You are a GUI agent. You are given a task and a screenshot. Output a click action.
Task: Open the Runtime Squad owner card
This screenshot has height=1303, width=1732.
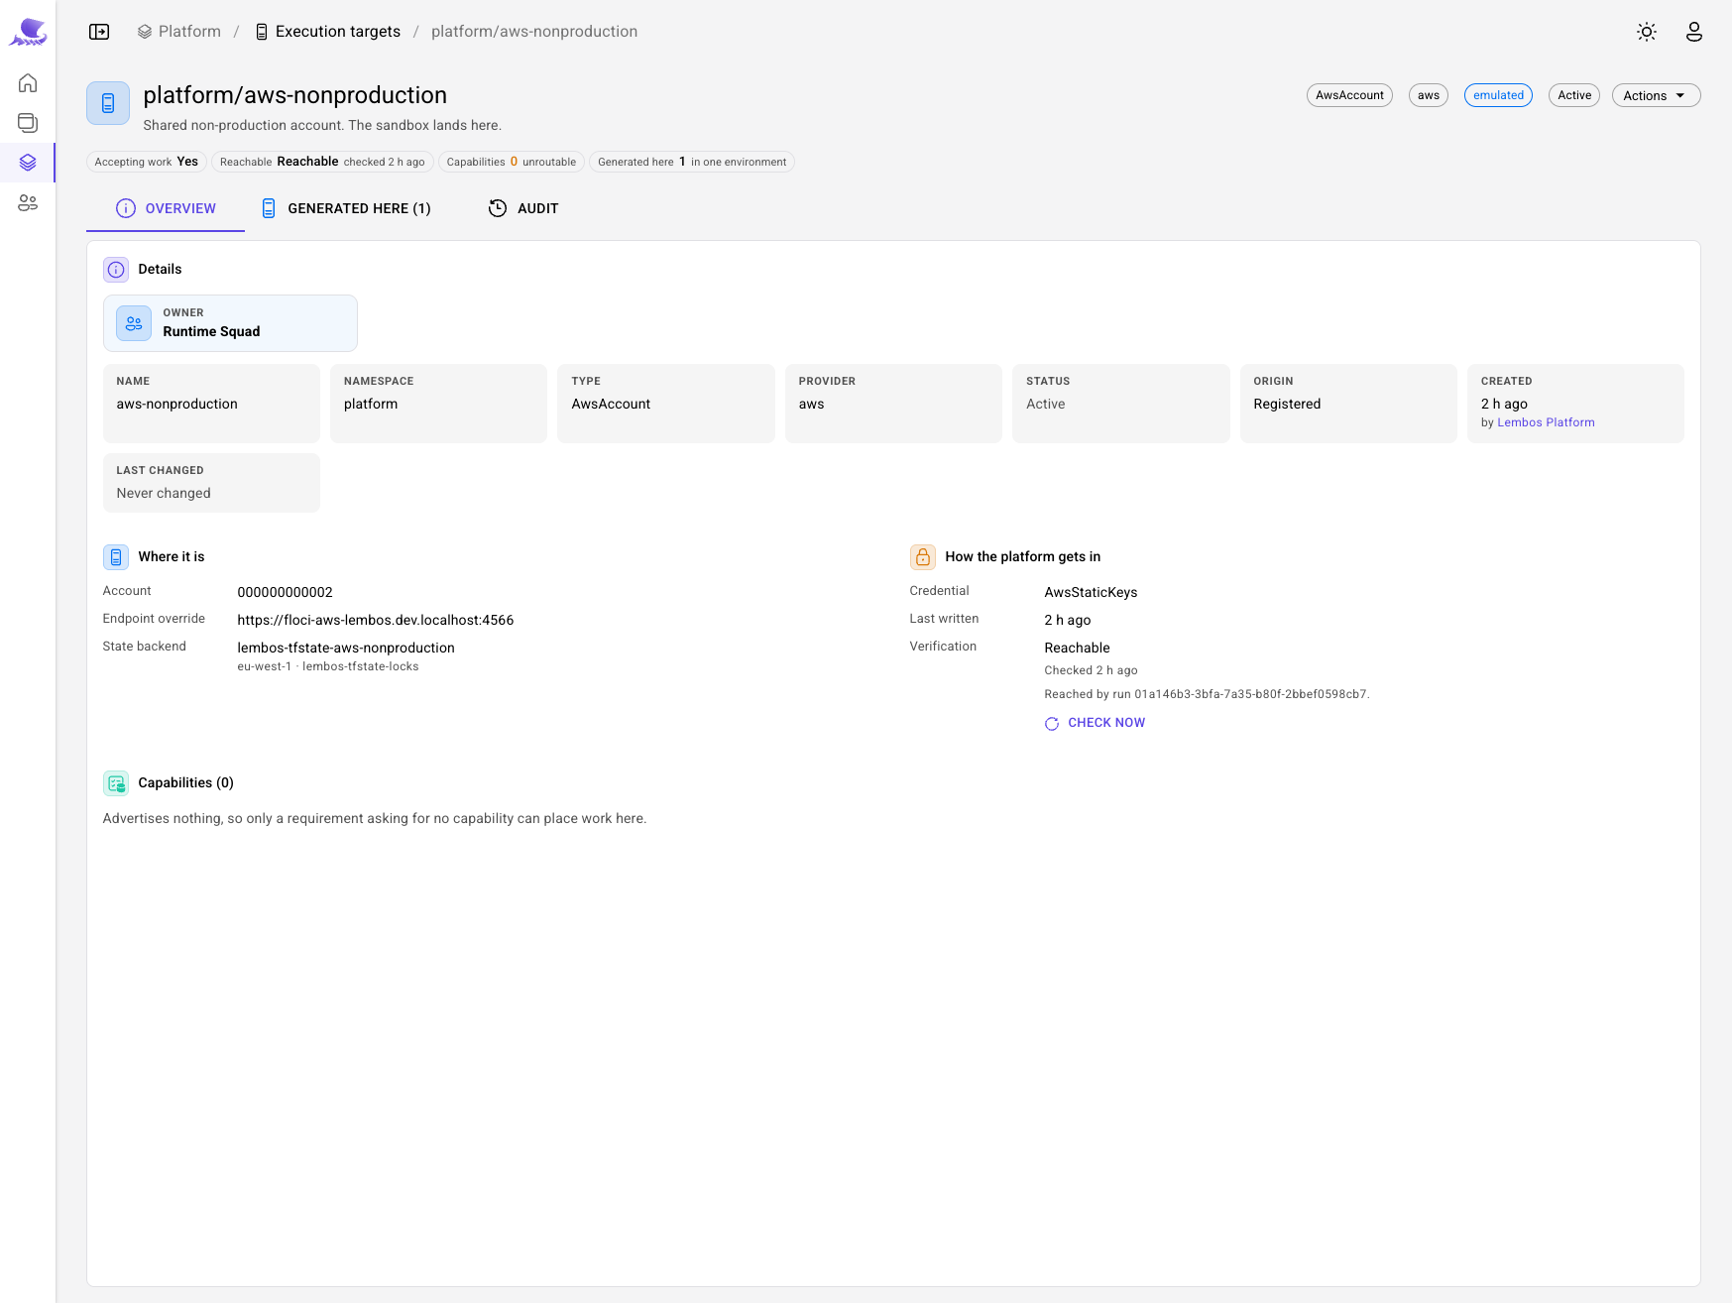[x=230, y=323]
